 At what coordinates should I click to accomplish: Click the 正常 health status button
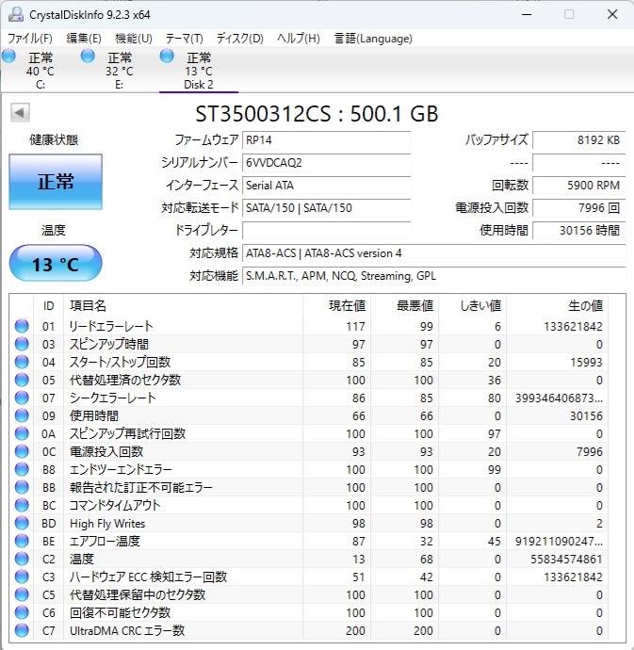pyautogui.click(x=56, y=182)
